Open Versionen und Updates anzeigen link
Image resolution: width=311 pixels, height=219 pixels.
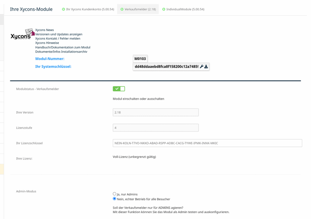59,34
